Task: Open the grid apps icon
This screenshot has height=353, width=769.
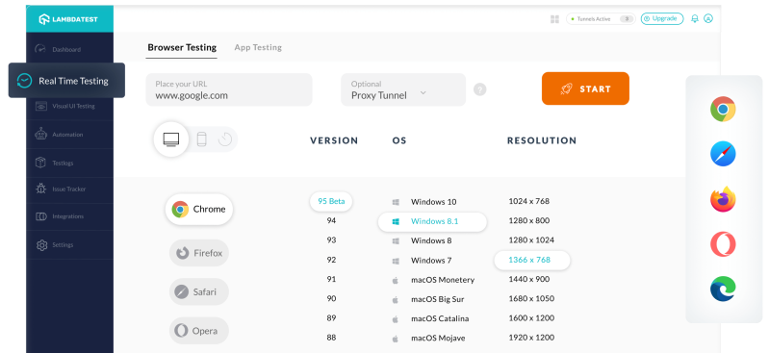Action: (x=554, y=19)
